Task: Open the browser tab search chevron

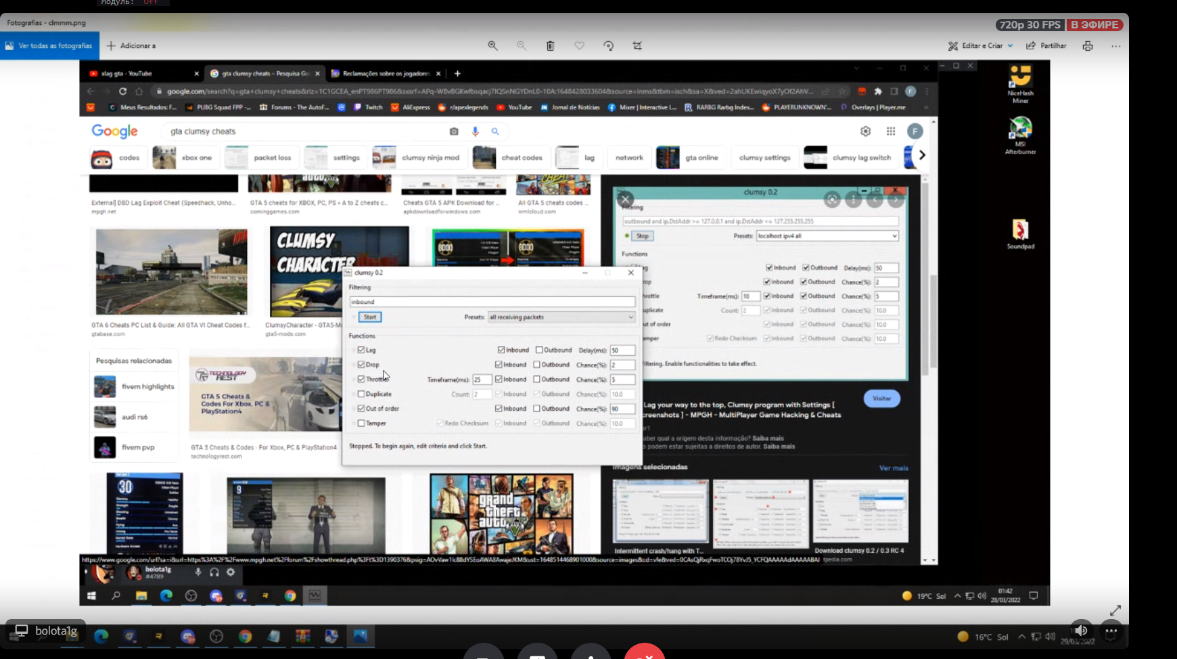Action: (856, 68)
